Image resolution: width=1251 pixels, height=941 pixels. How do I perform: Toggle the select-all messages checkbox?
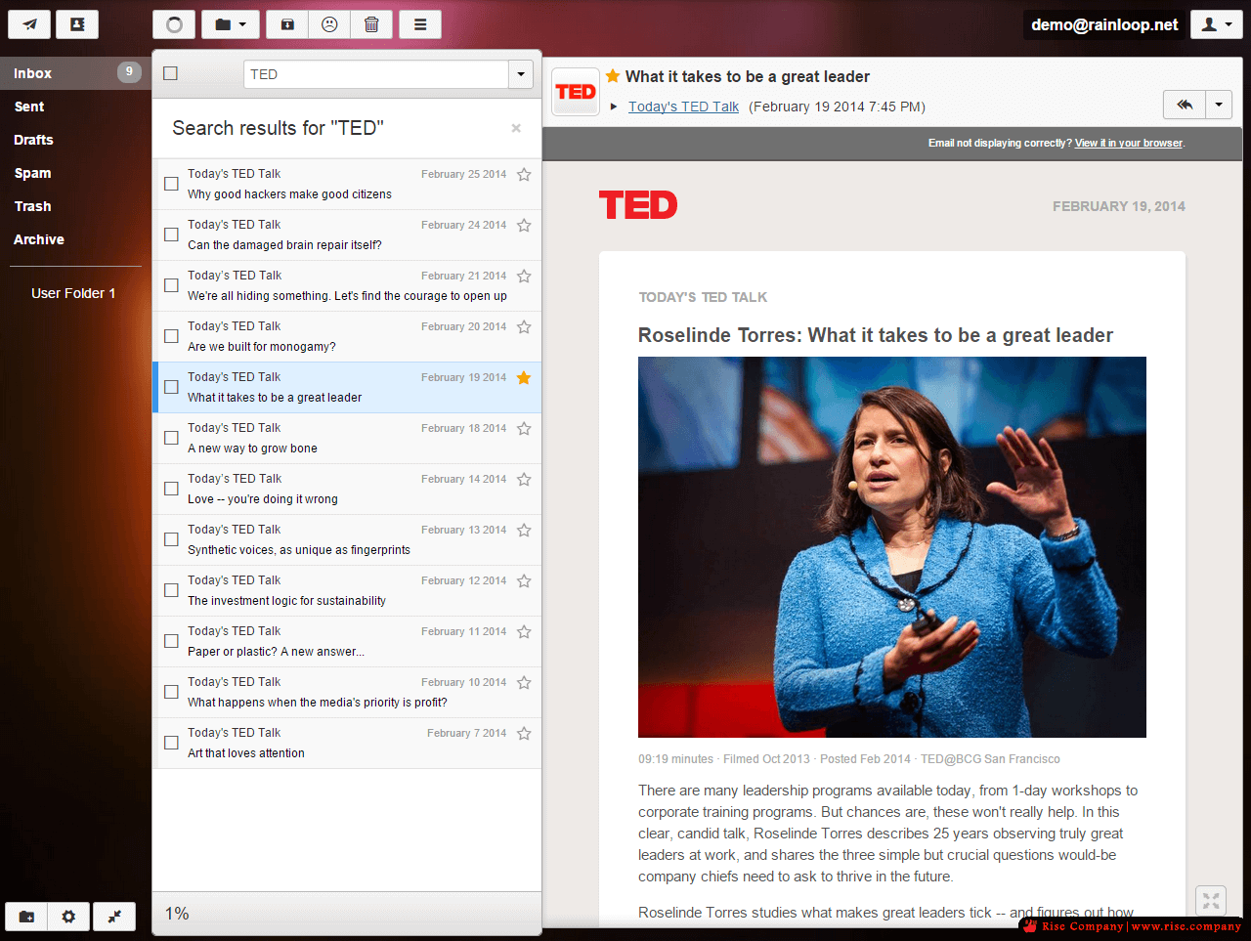click(x=170, y=73)
